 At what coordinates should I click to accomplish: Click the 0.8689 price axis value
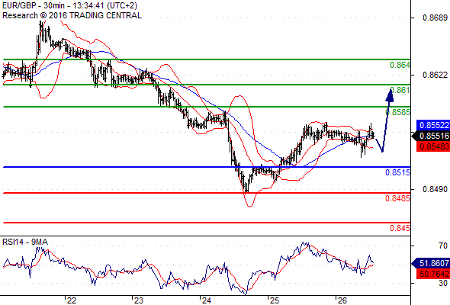(x=435, y=18)
